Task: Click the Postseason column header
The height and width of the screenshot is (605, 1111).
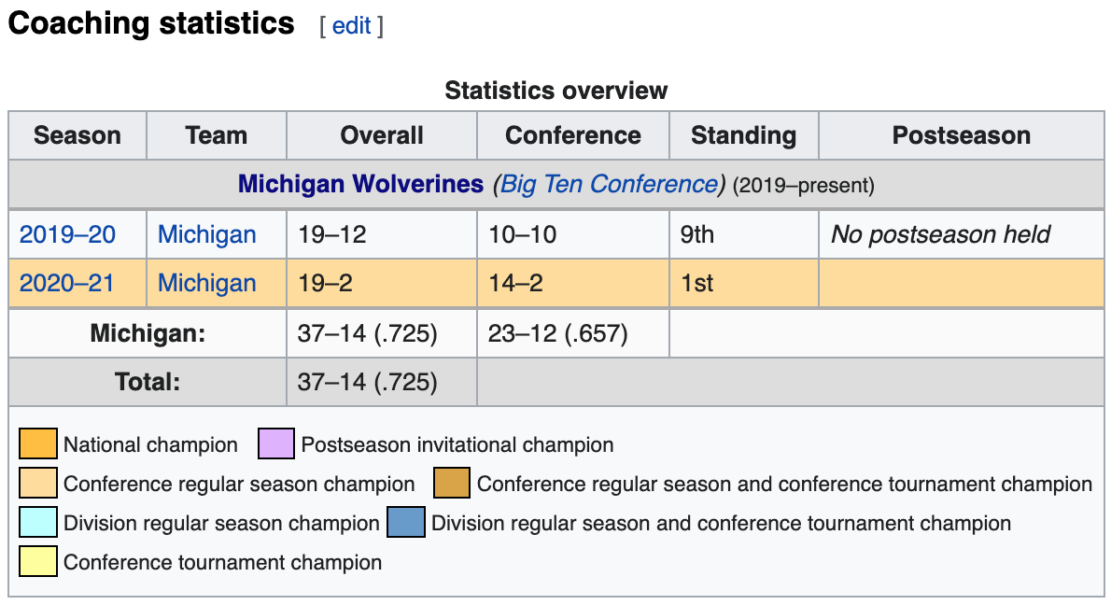Action: [962, 135]
